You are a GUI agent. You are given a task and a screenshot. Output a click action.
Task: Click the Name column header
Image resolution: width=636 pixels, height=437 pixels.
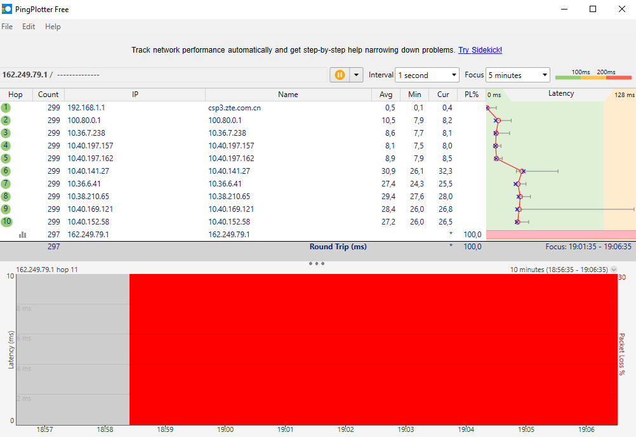288,95
